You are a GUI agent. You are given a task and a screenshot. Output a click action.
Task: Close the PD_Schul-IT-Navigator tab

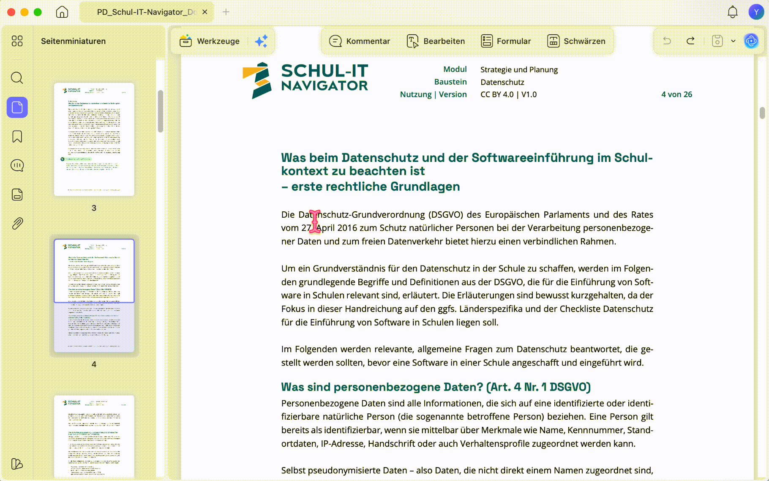click(205, 12)
